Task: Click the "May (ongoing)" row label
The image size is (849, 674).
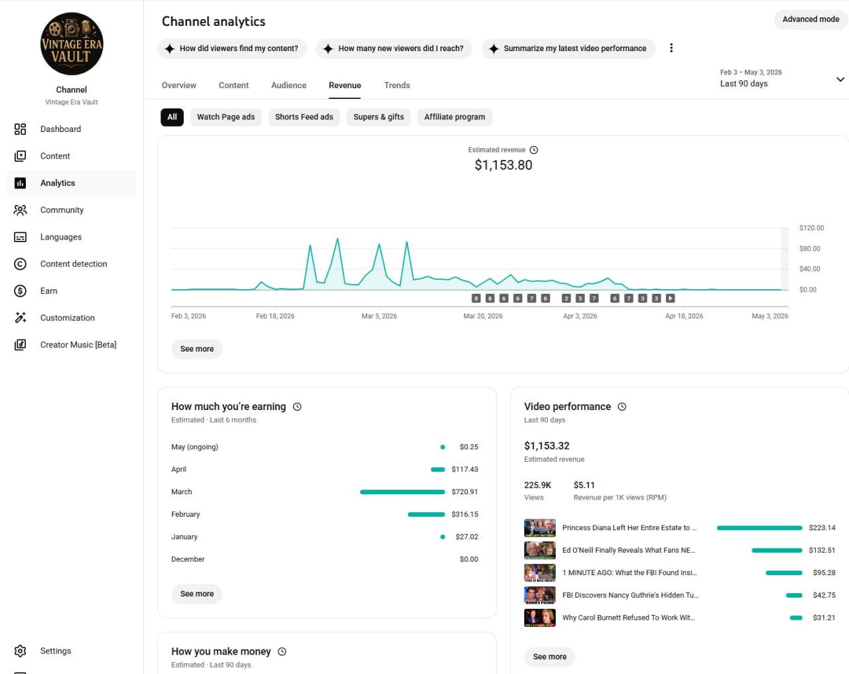Action: click(x=194, y=447)
